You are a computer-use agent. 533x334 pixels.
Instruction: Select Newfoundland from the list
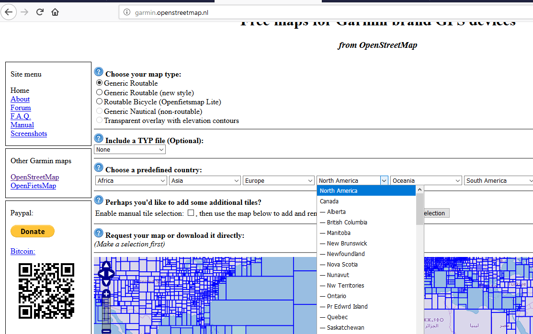pyautogui.click(x=366, y=254)
